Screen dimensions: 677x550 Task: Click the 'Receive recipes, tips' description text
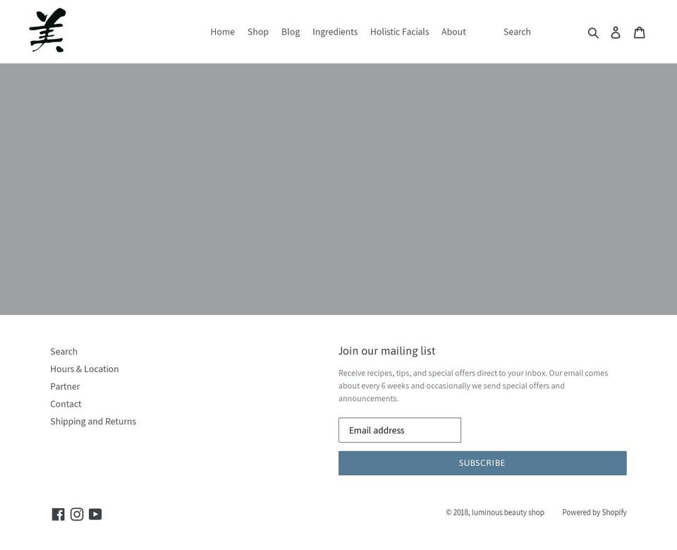(473, 385)
